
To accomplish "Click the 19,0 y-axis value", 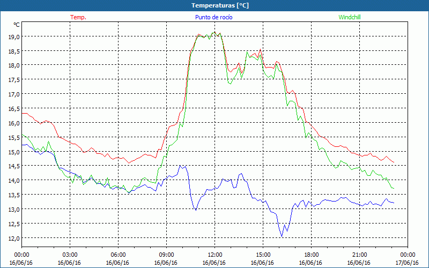I will click(14, 36).
